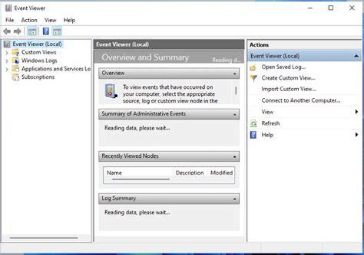This screenshot has width=364, height=255.
Task: Click the Recently Viewed Nodes header text
Action: tap(130, 156)
